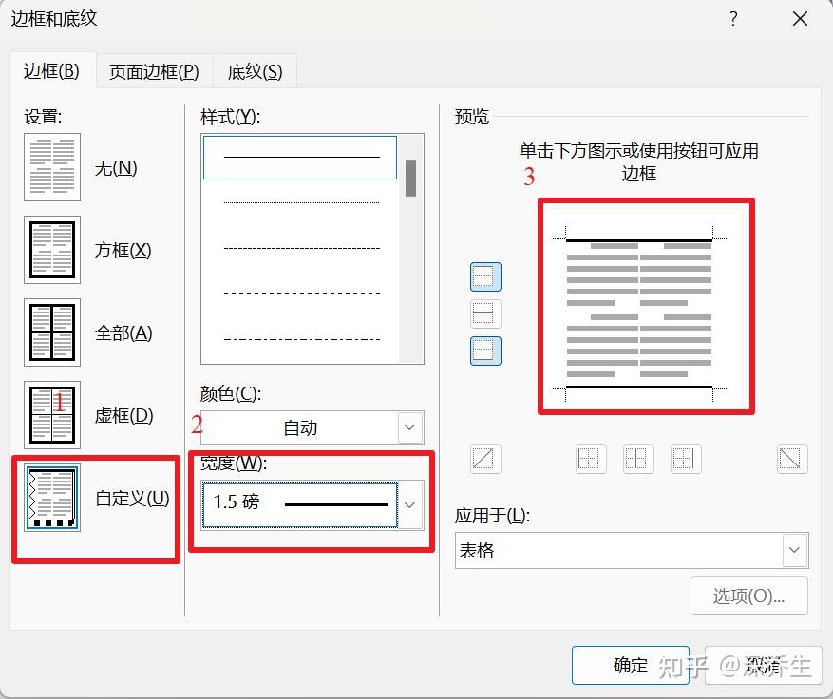This screenshot has width=833, height=699.
Task: Switch to the 边框(B) tab
Action: click(52, 70)
